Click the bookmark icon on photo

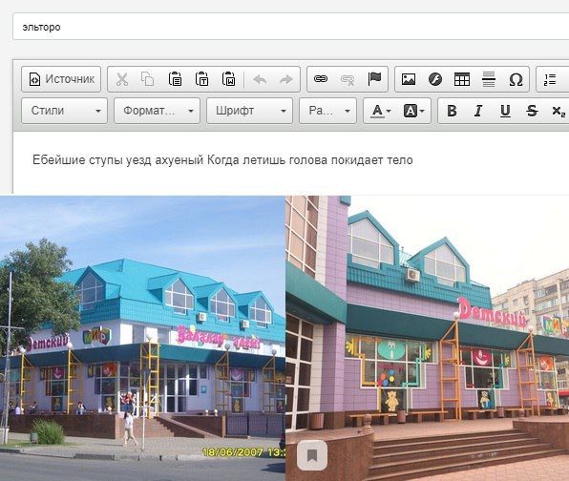tap(312, 455)
